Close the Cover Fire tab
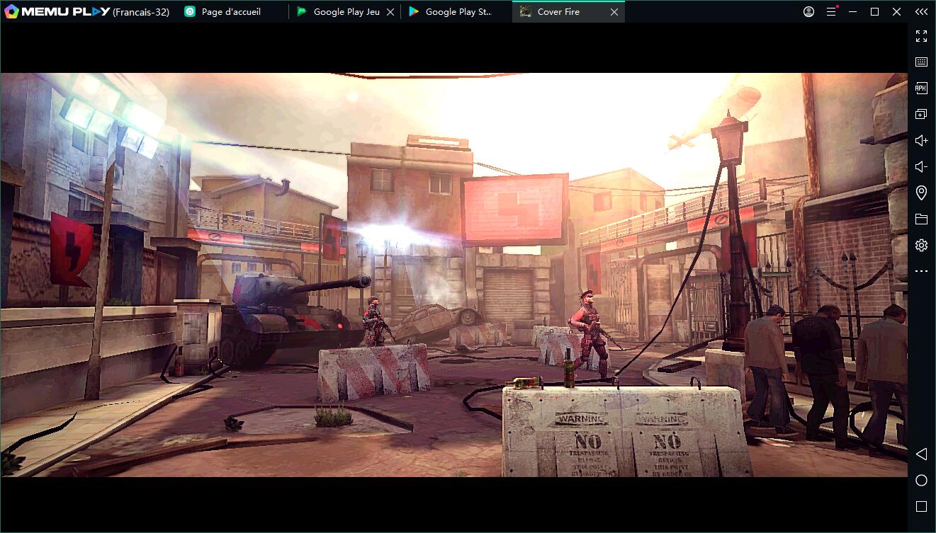The width and height of the screenshot is (936, 533). point(614,12)
